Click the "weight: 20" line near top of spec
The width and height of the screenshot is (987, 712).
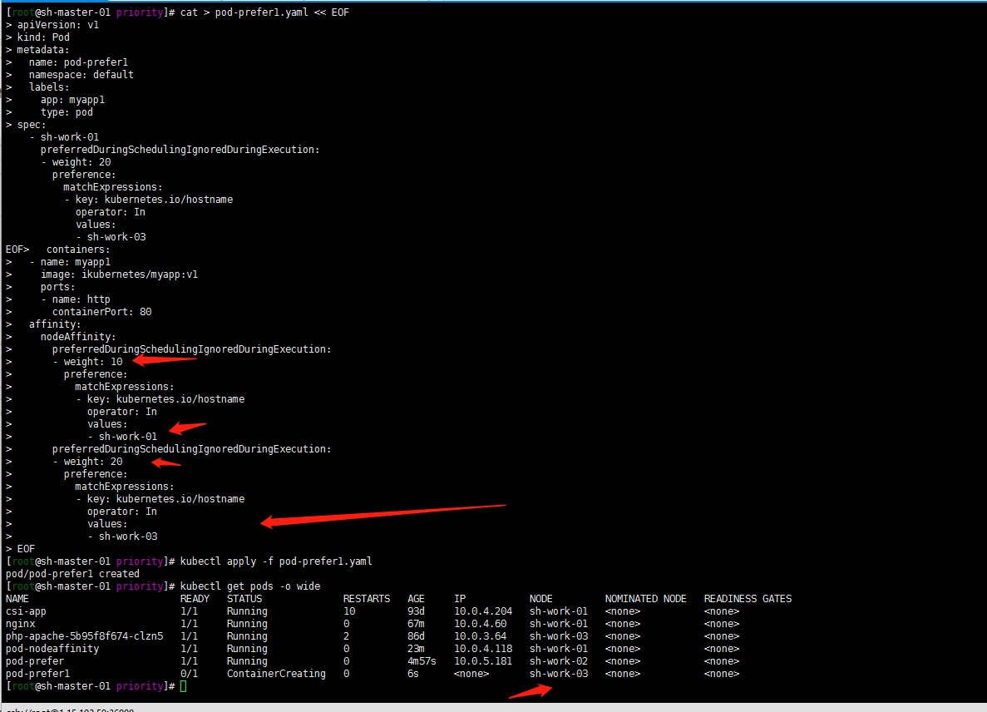point(81,162)
